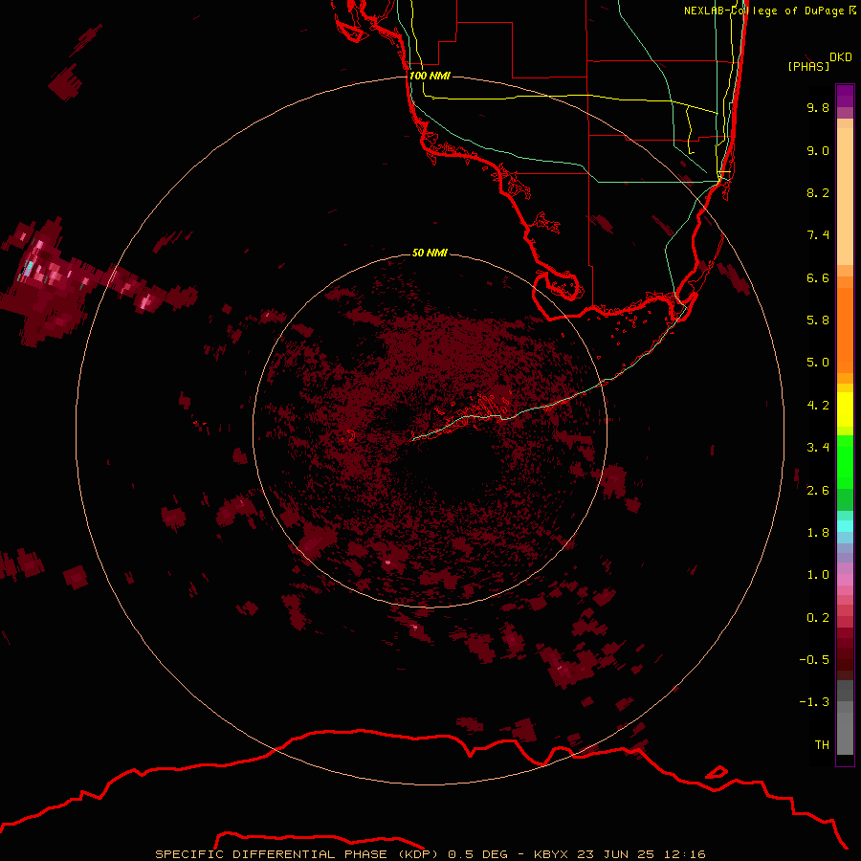Click the NEXLAB-College of DuPage watermark text
Image resolution: width=861 pixels, height=861 pixels.
pos(769,11)
